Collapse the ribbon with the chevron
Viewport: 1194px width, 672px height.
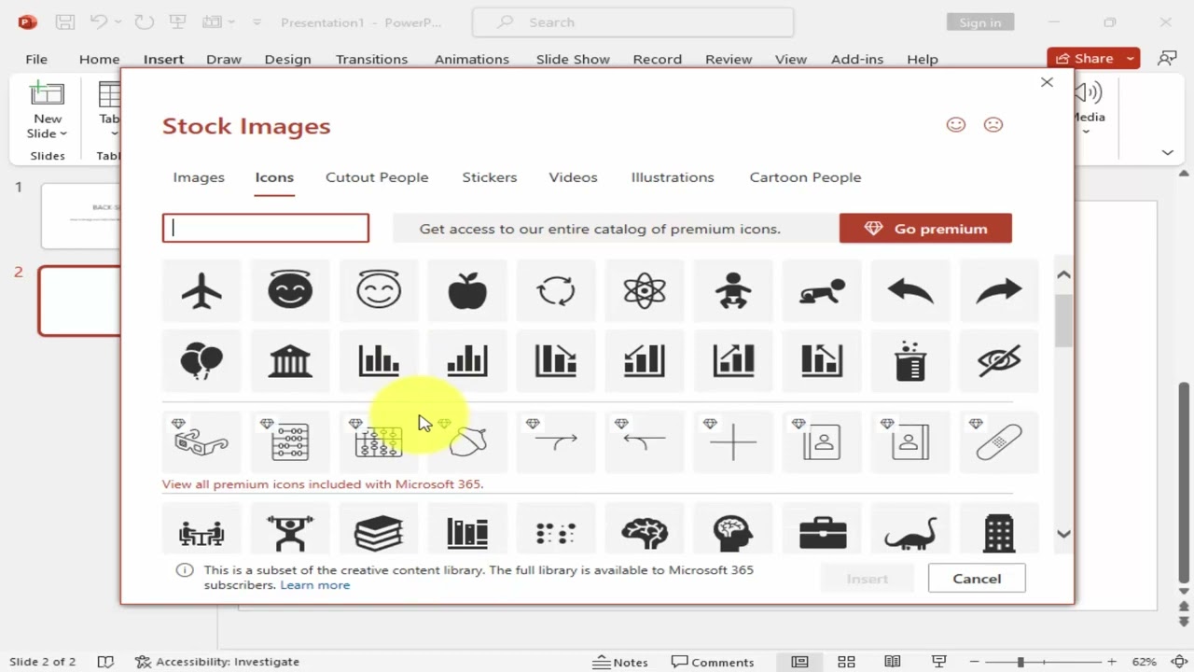1167,152
